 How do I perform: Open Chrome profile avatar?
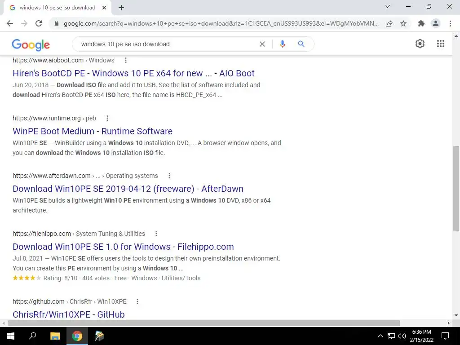pos(436,23)
